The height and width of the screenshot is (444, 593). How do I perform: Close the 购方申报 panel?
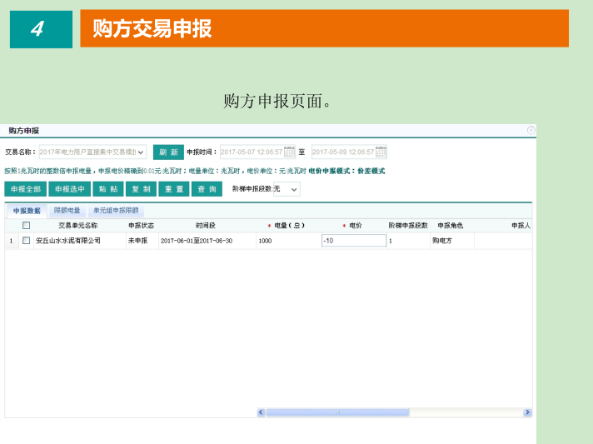click(x=531, y=130)
